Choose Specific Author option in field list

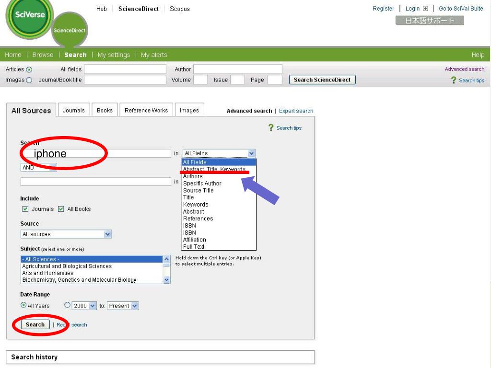coord(219,184)
